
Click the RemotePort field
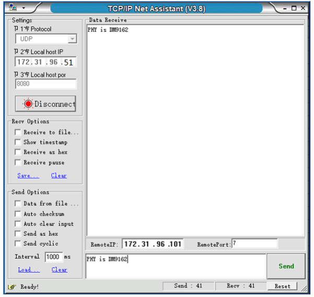[x=255, y=244]
